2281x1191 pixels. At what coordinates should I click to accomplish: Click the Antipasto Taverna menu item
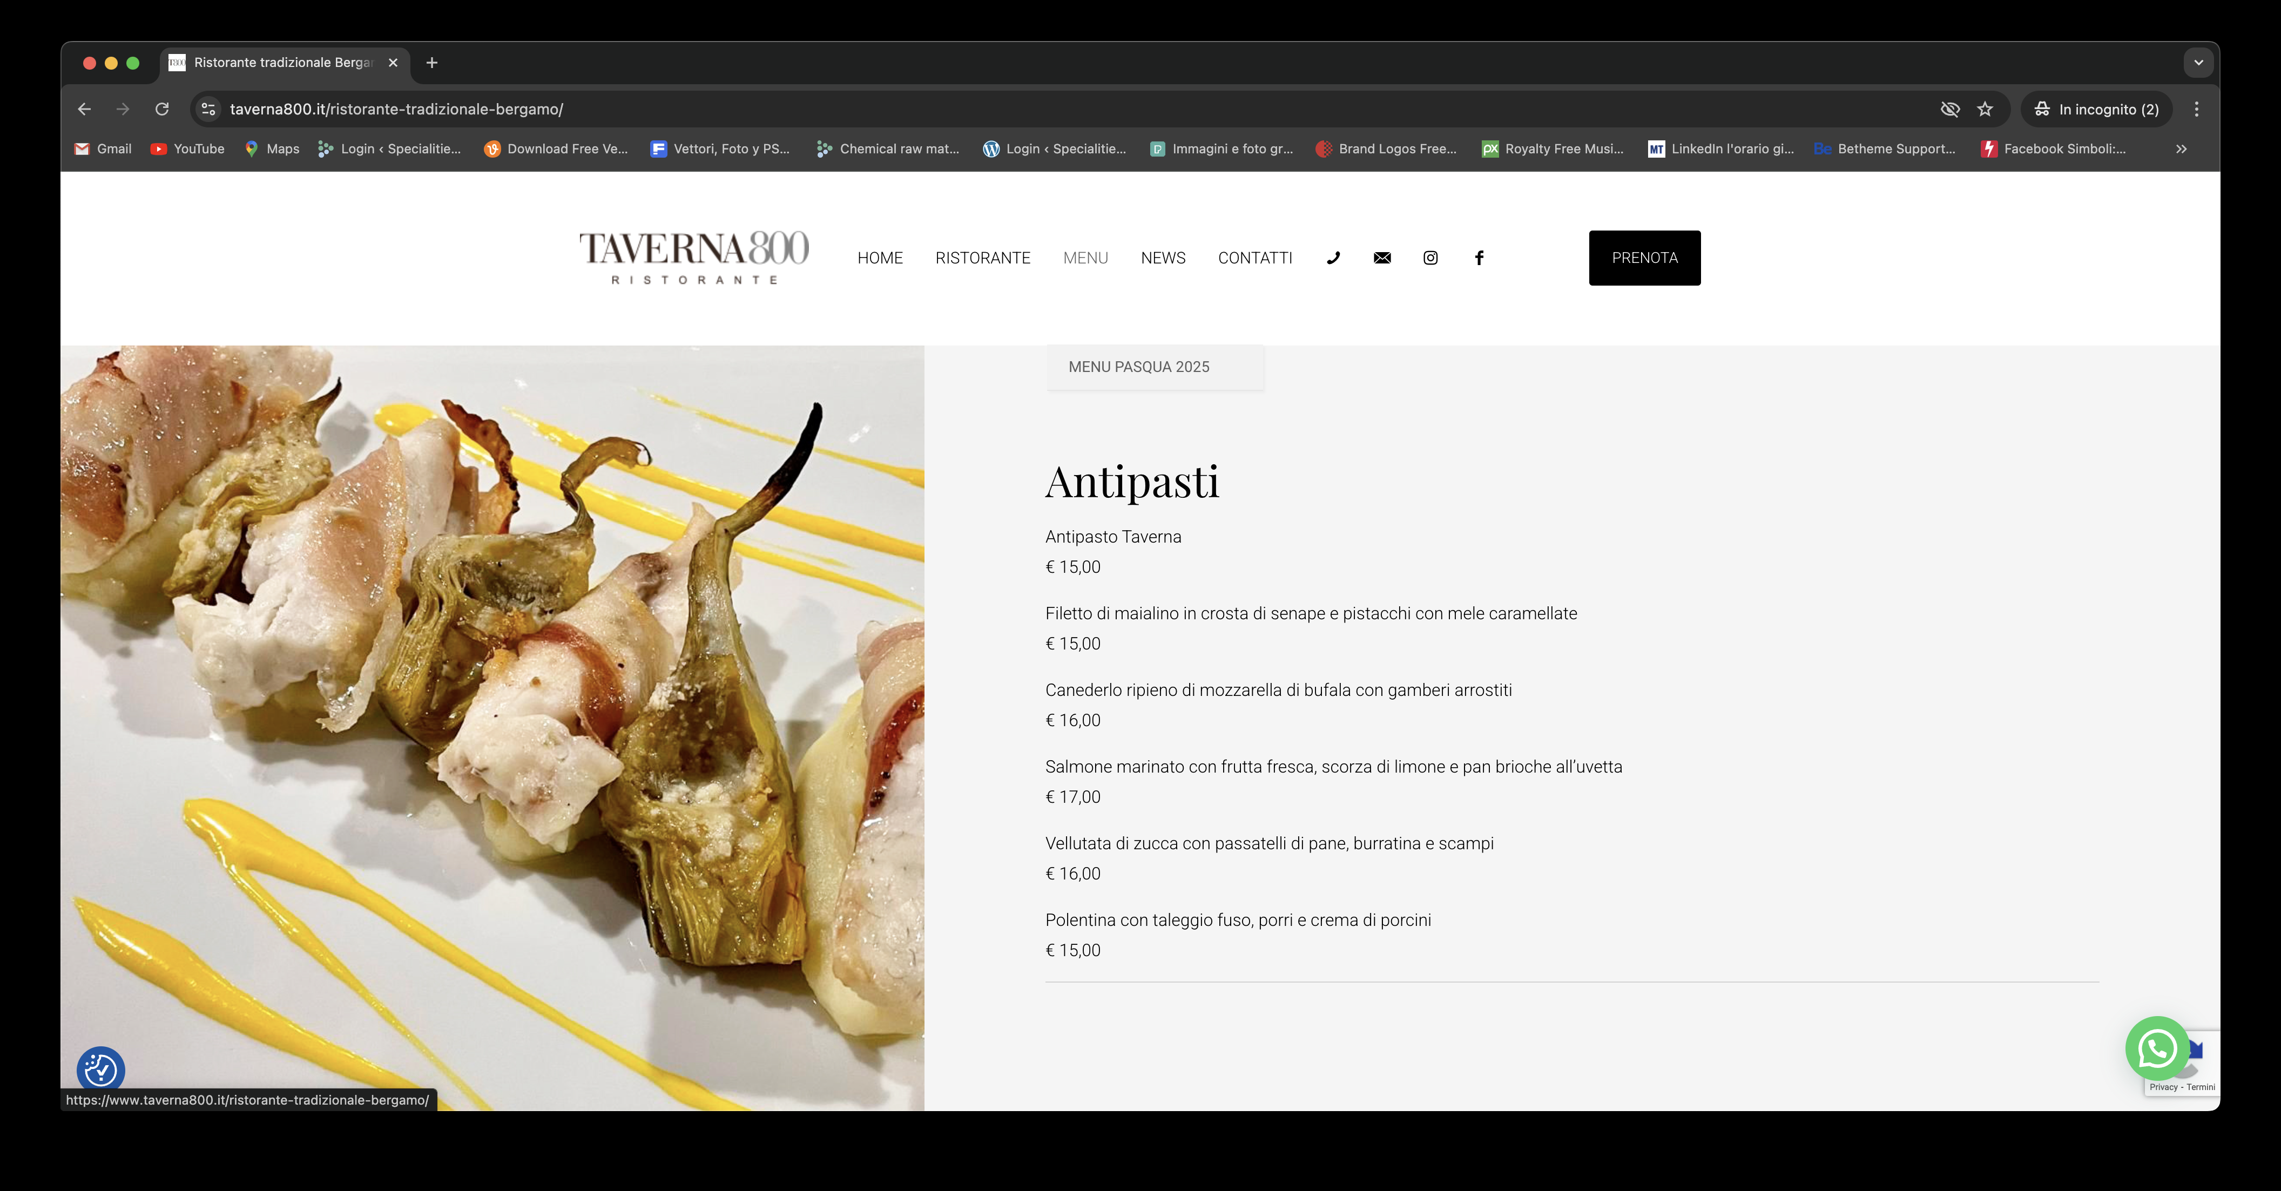pos(1113,537)
